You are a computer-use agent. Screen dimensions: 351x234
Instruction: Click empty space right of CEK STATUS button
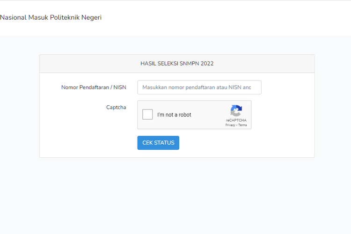point(243,143)
